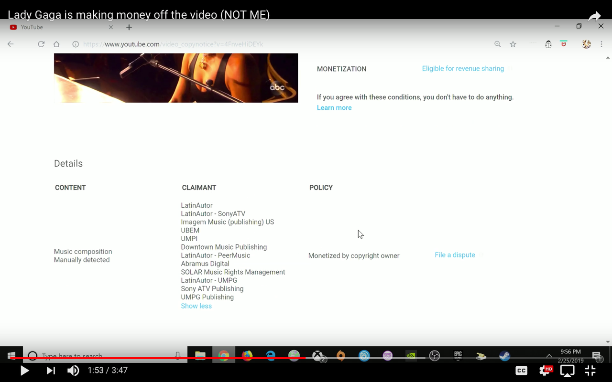Turn on closed captions
The height and width of the screenshot is (382, 612).
(521, 371)
